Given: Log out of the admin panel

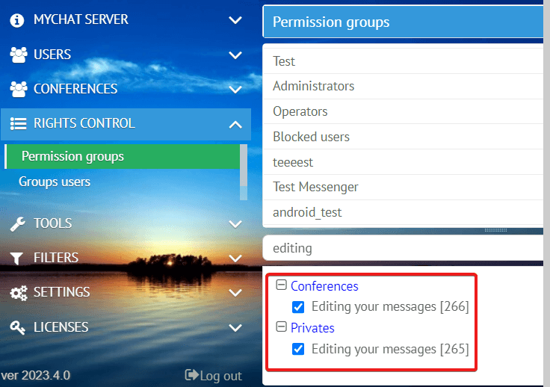Looking at the screenshot, I should 213,376.
